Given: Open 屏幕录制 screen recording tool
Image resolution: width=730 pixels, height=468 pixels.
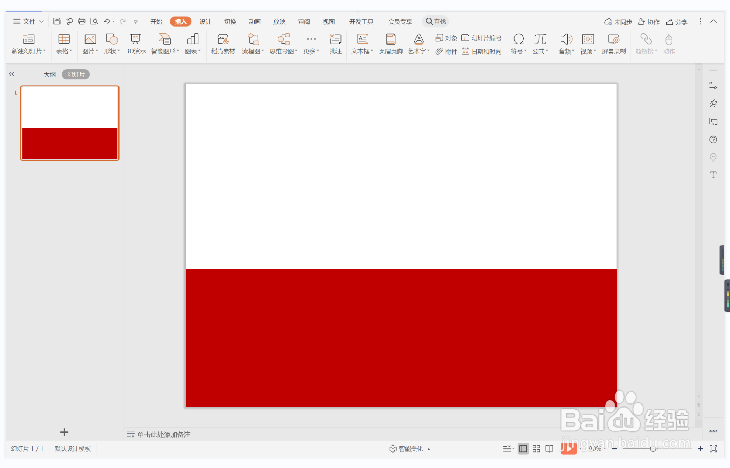Looking at the screenshot, I should click(613, 44).
